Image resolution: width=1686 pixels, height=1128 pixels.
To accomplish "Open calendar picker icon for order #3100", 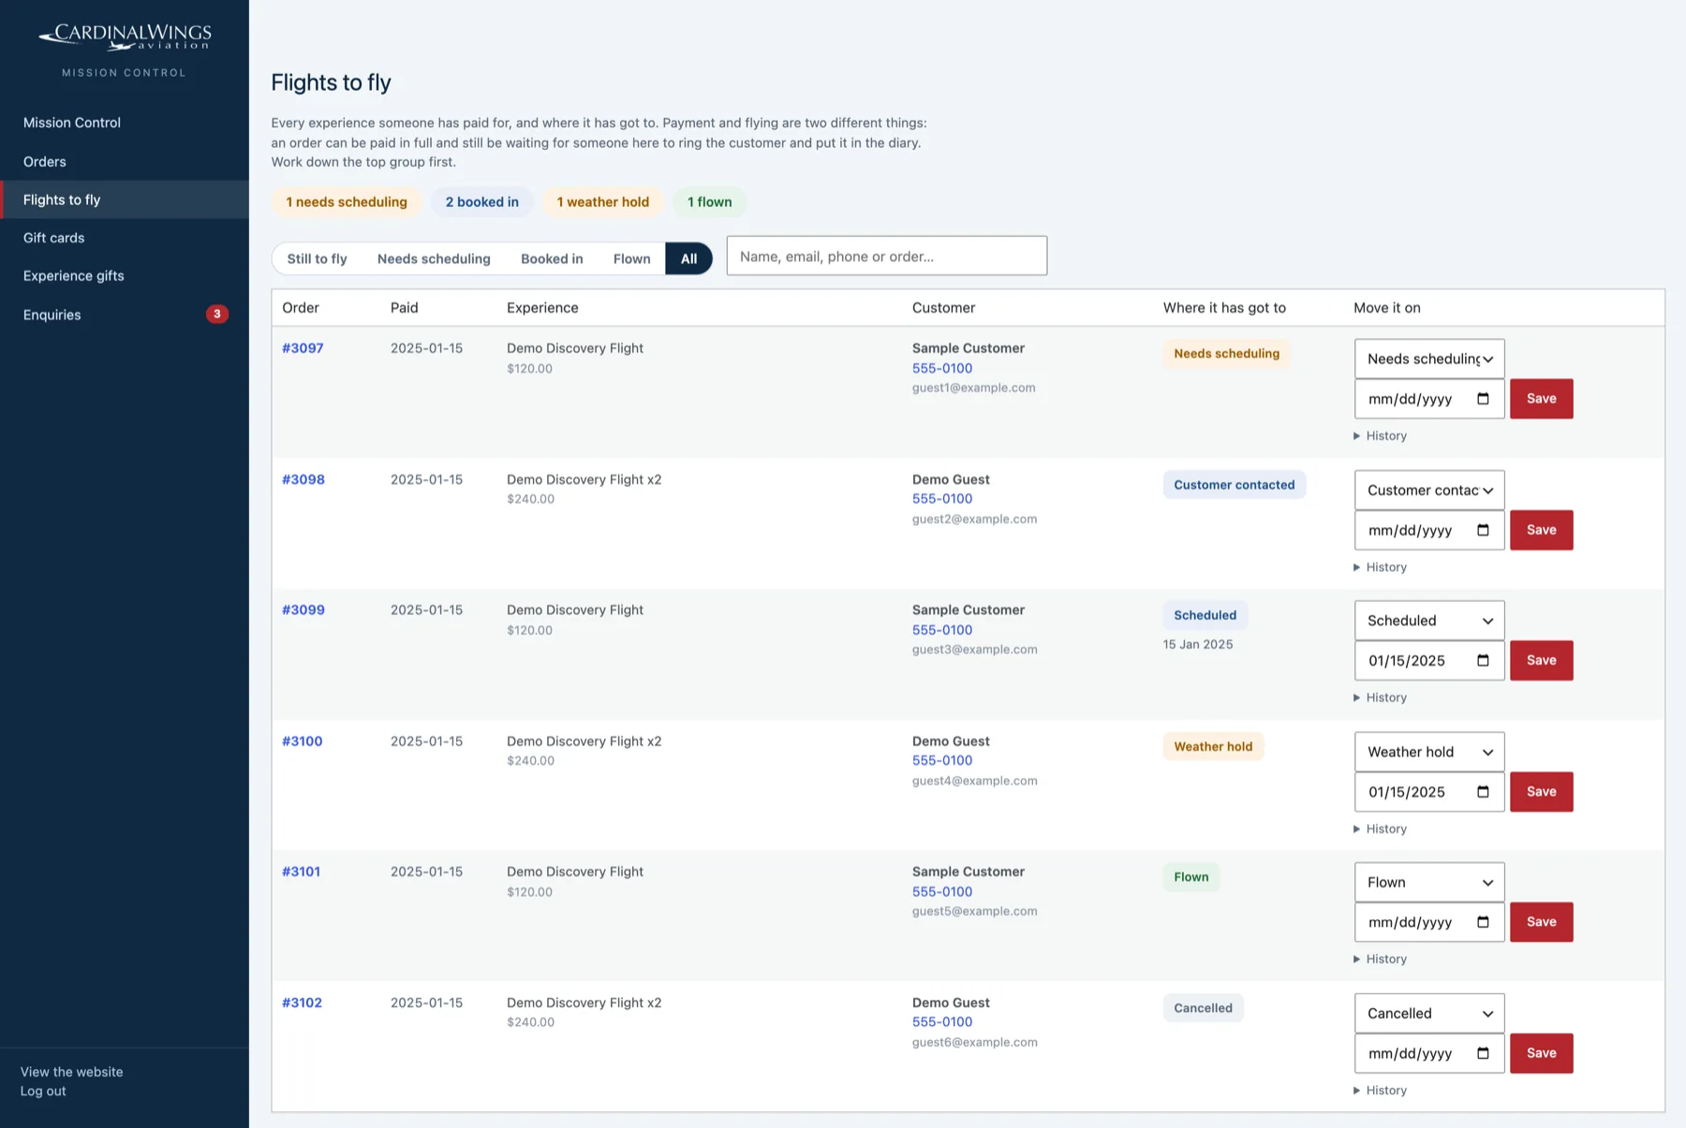I will point(1483,792).
